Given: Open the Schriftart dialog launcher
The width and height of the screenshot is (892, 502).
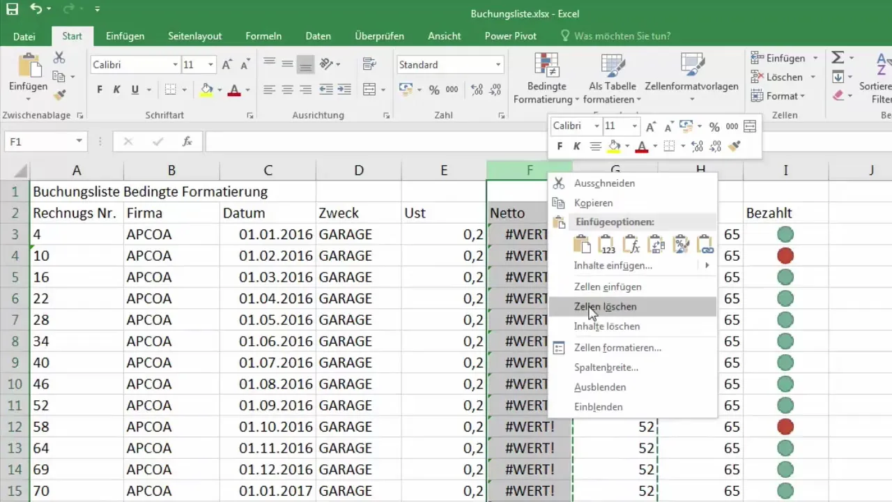Looking at the screenshot, I should point(249,116).
